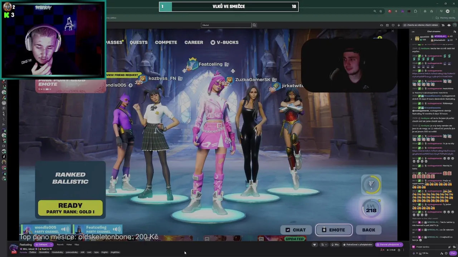Click the 7TV icon in Twitch top bar

[x=443, y=25]
